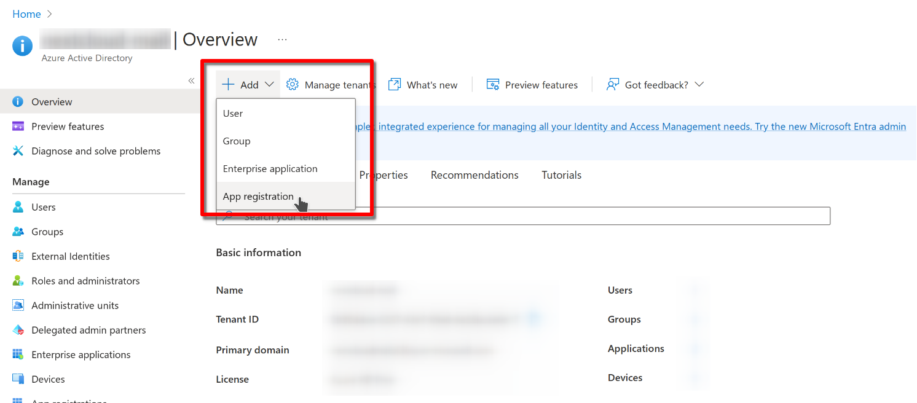Choose Enterprise application from Add menu
Image resolution: width=917 pixels, height=403 pixels.
(x=270, y=169)
